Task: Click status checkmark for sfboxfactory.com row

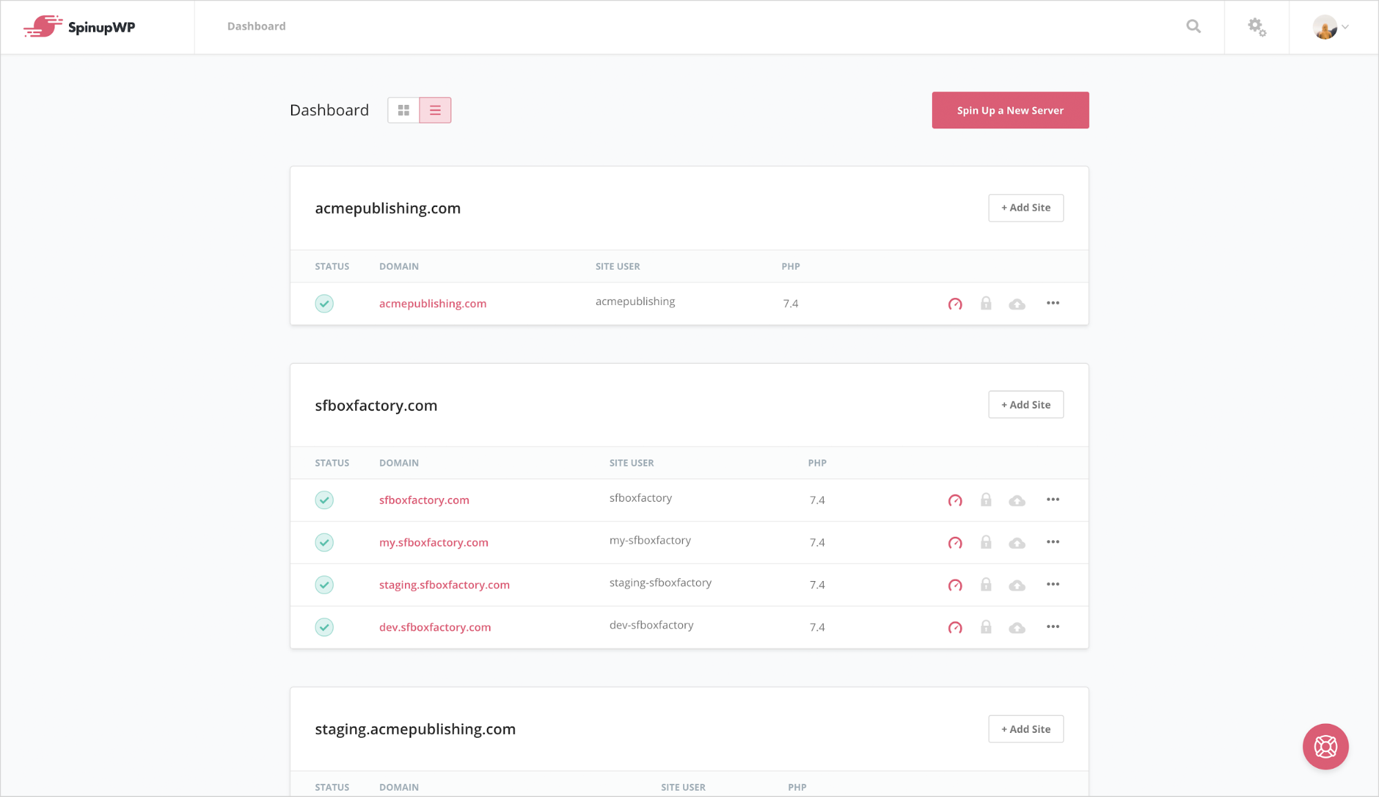Action: (324, 500)
